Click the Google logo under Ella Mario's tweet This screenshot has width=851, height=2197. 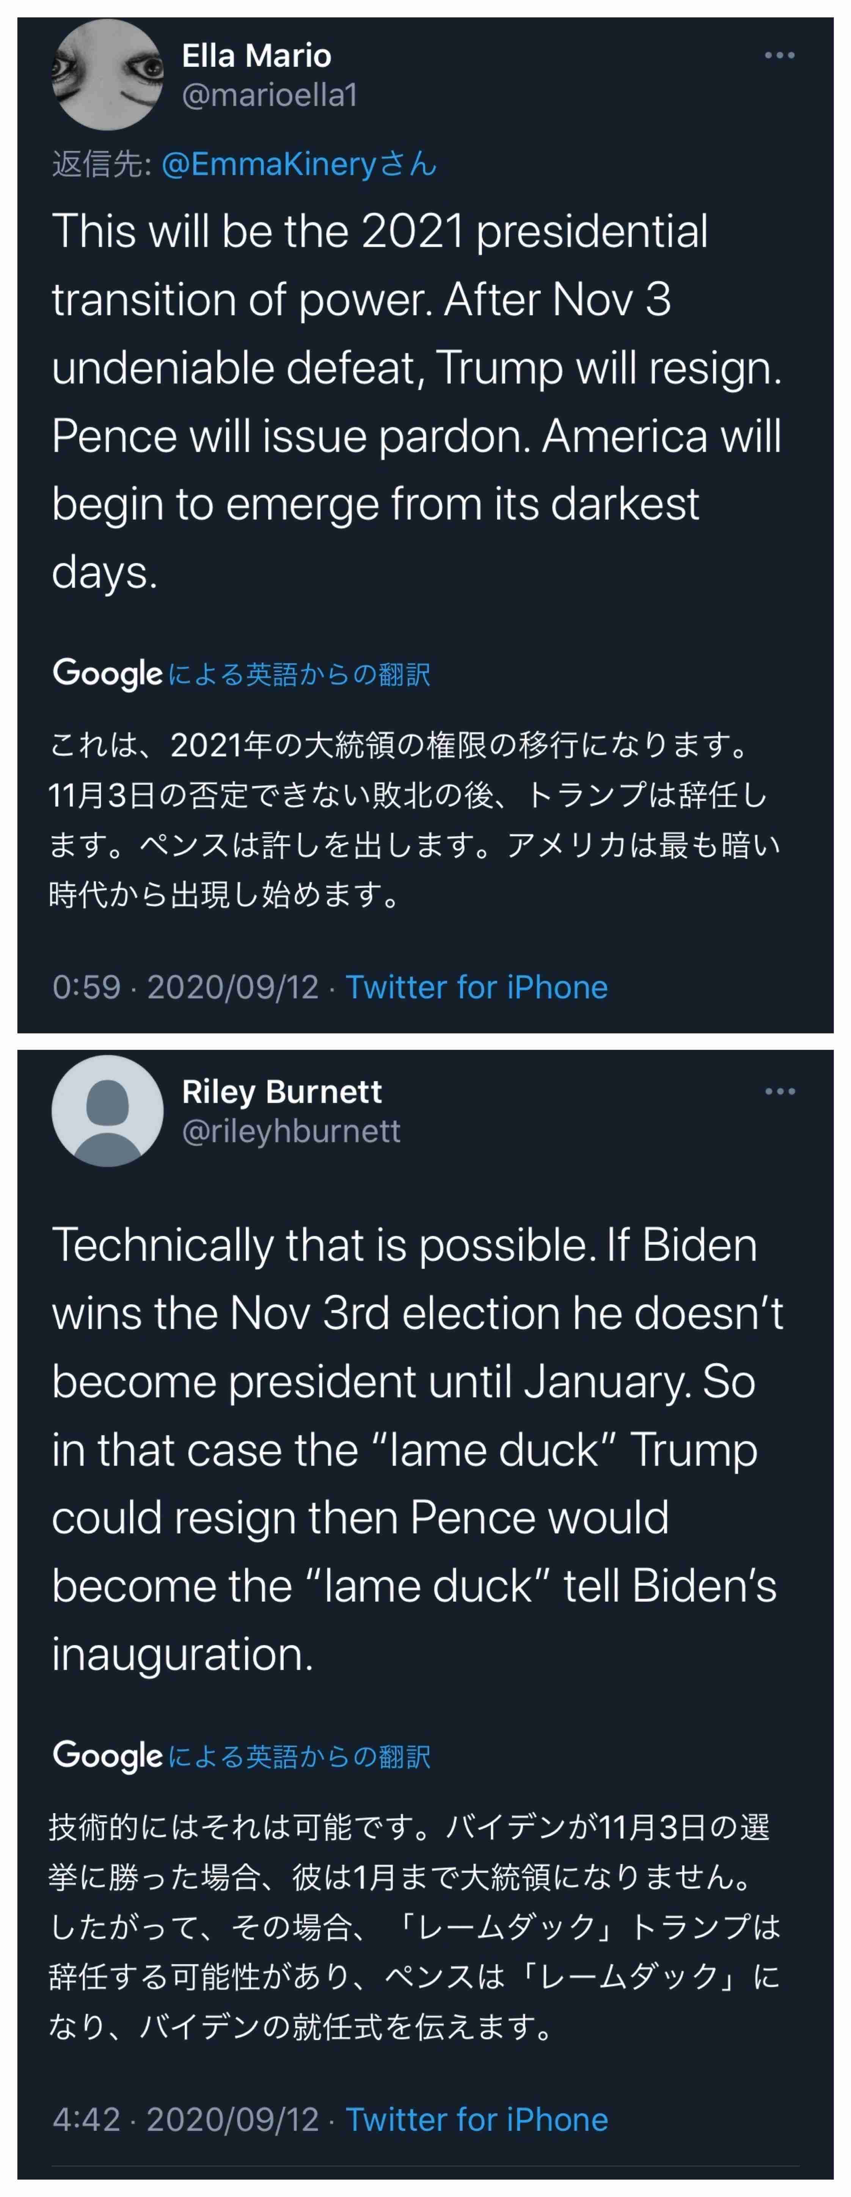[x=107, y=674]
